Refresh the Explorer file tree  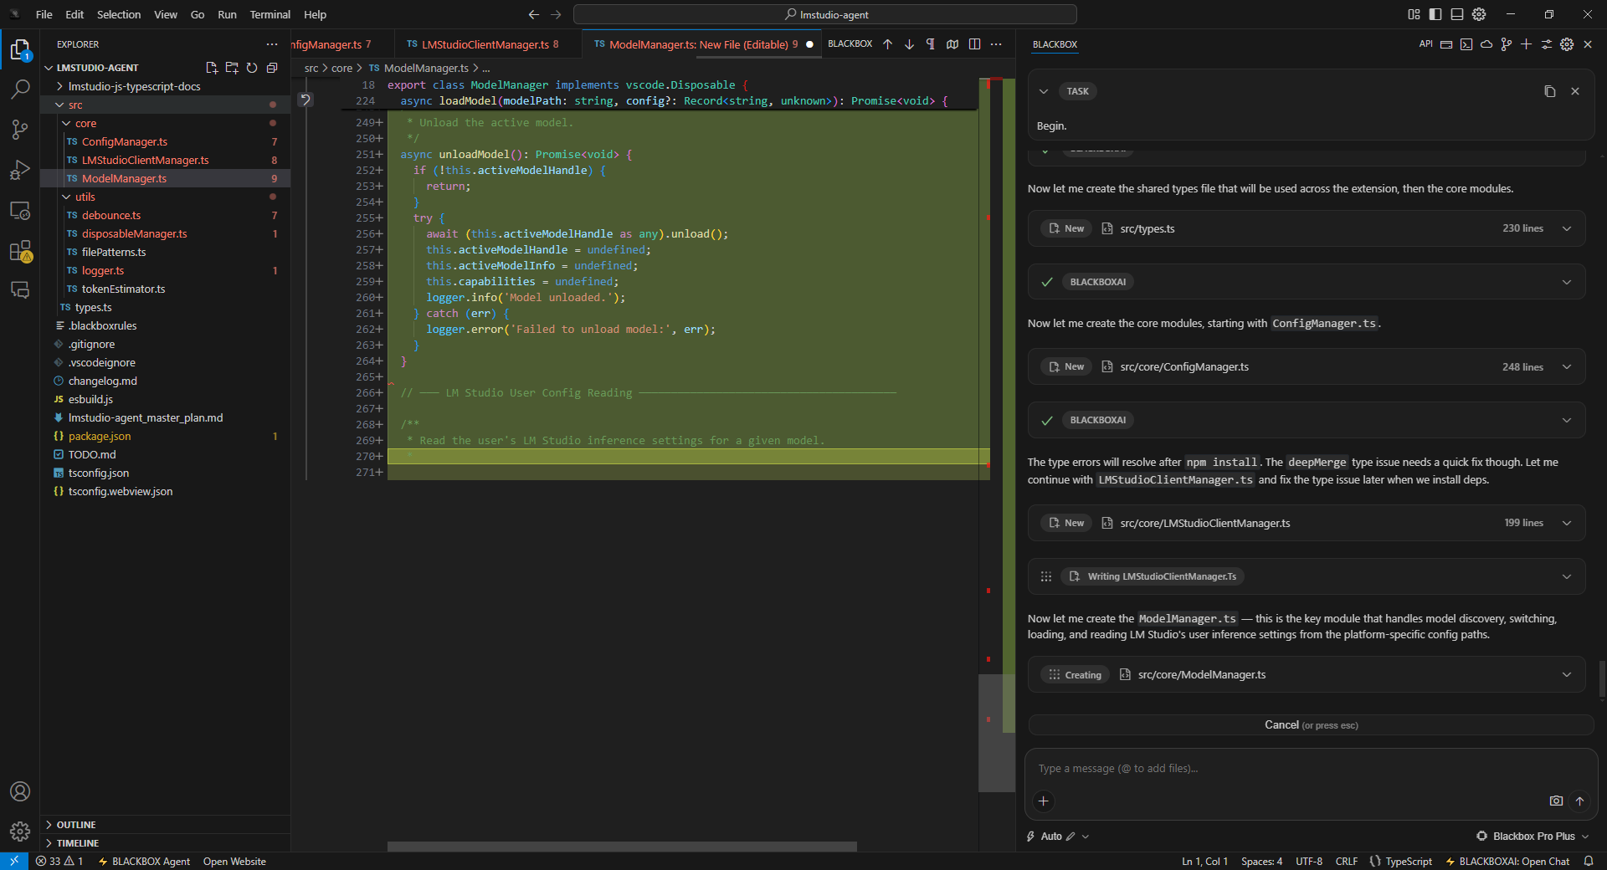point(252,68)
